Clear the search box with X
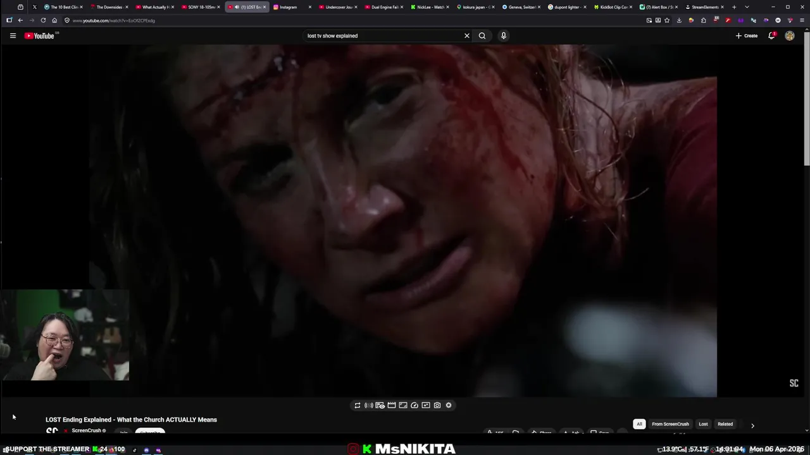 (467, 36)
